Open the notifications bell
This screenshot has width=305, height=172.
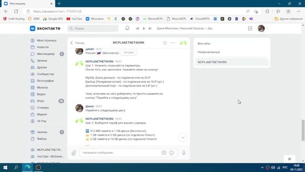(127, 28)
